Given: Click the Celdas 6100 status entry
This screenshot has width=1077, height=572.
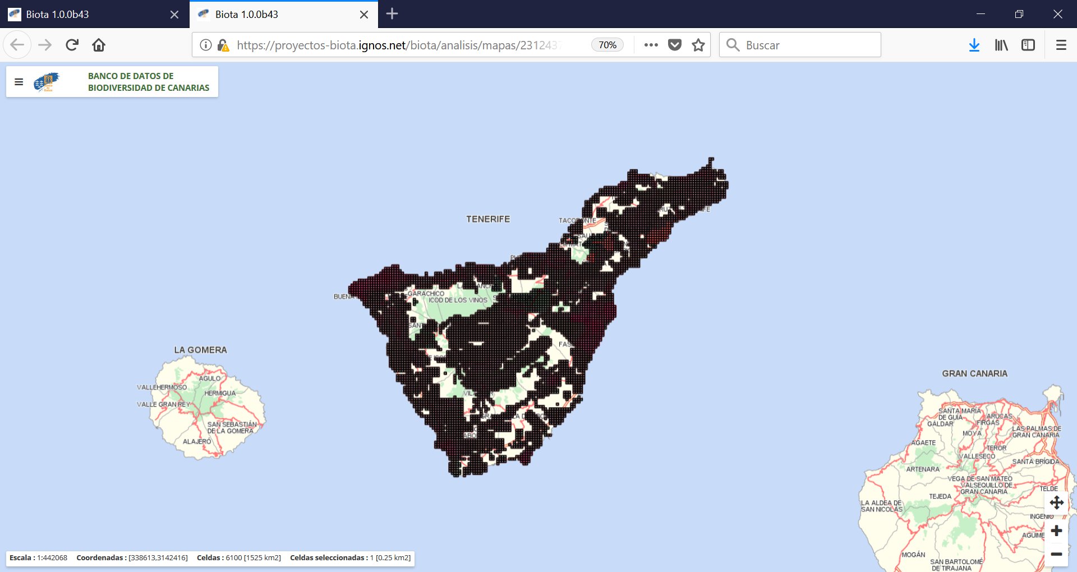Looking at the screenshot, I should pyautogui.click(x=239, y=558).
